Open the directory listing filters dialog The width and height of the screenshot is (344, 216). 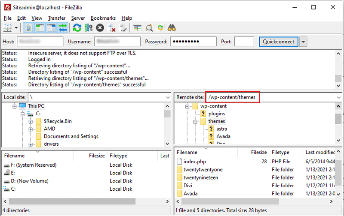138,28
